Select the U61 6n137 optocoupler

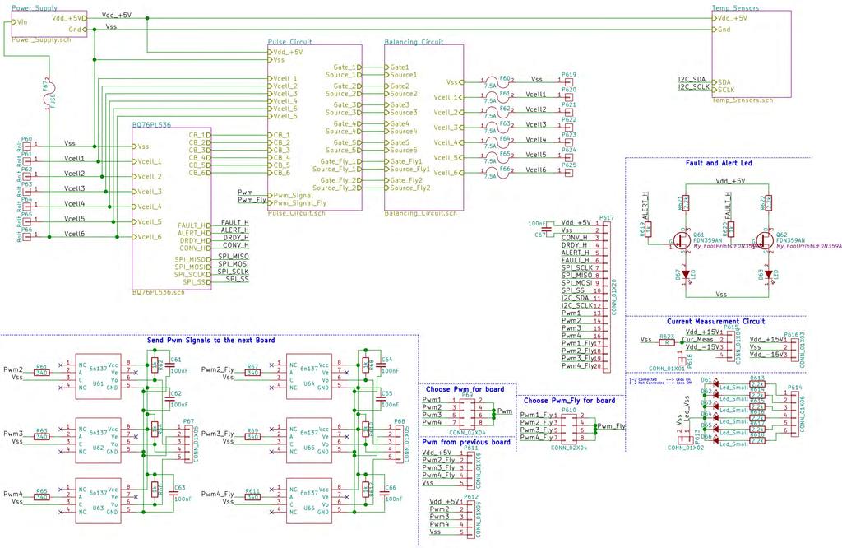tap(98, 376)
